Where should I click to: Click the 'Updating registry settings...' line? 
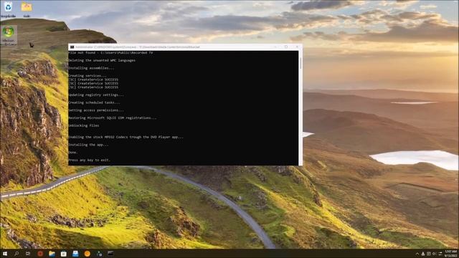(96, 95)
